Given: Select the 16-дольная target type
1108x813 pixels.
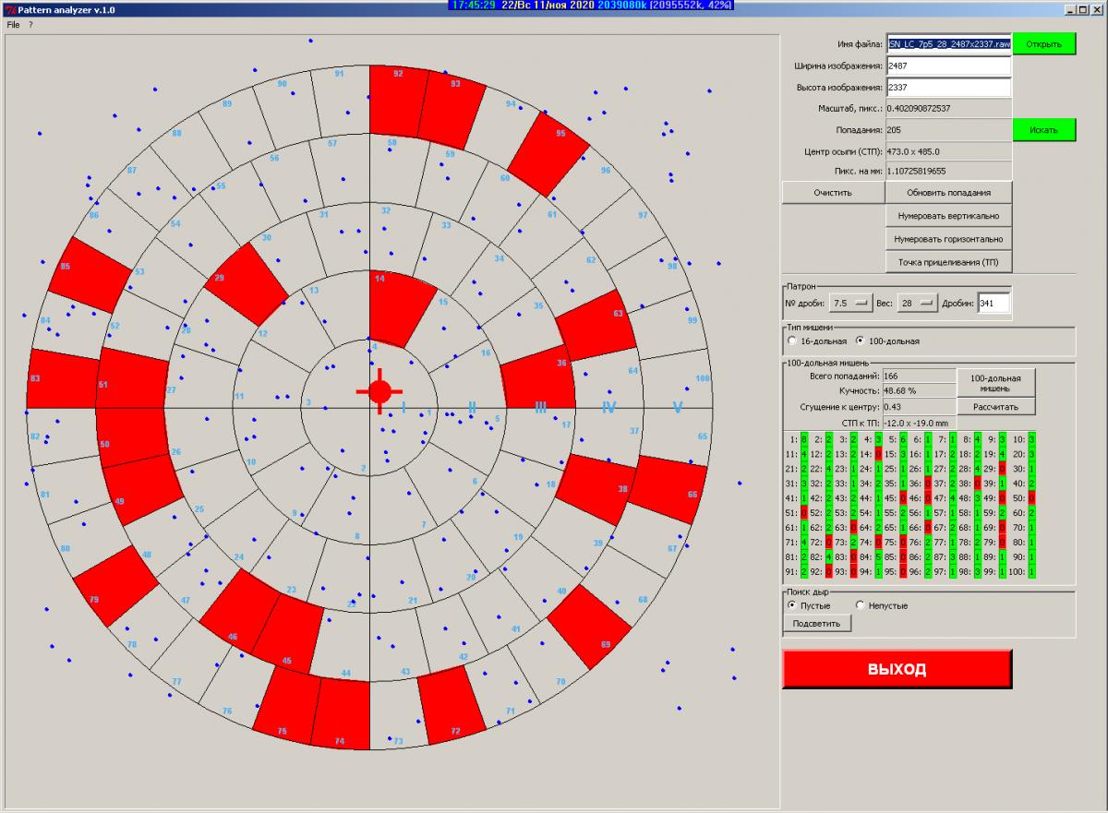Looking at the screenshot, I should 792,341.
